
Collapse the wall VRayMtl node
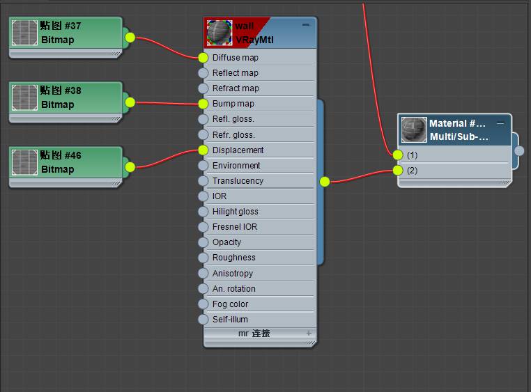tap(306, 24)
